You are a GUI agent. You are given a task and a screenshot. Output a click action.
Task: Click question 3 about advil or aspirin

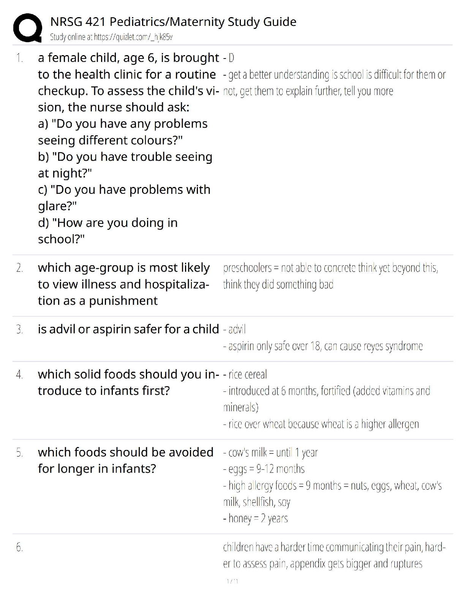[128, 329]
